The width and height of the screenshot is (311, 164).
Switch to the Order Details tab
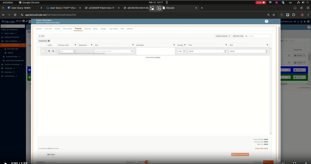(x=67, y=29)
